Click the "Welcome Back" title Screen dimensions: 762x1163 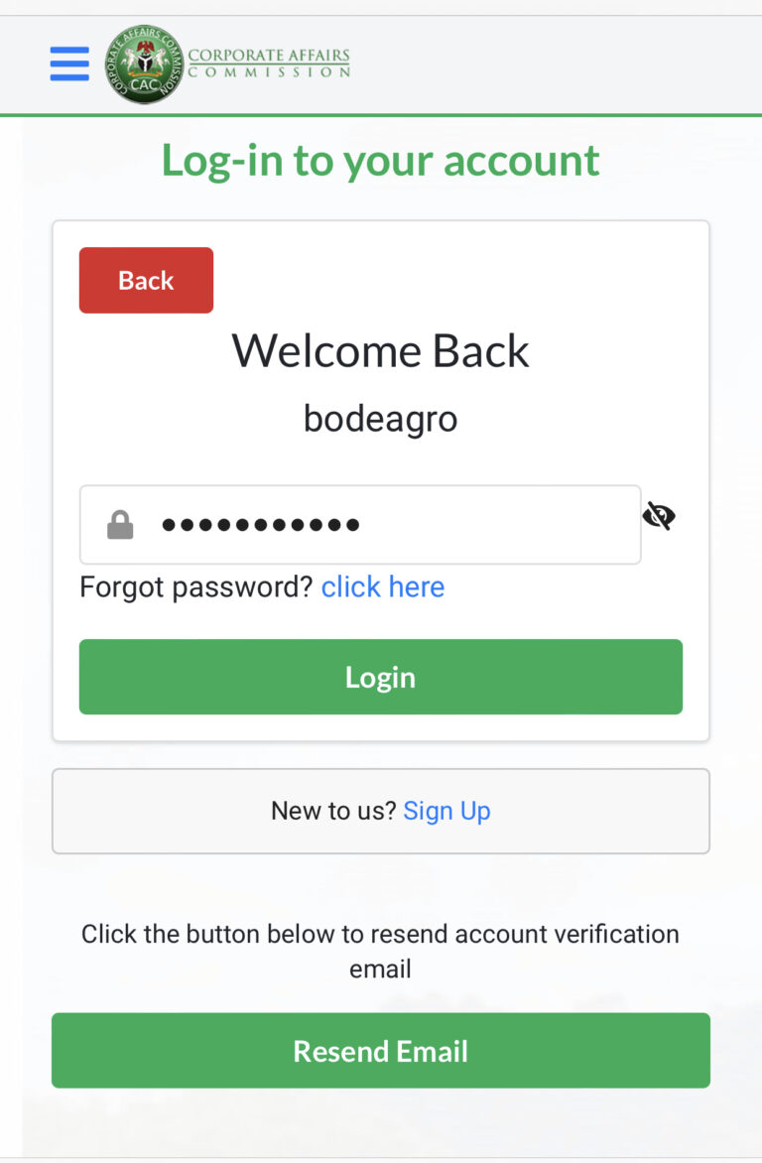(381, 351)
